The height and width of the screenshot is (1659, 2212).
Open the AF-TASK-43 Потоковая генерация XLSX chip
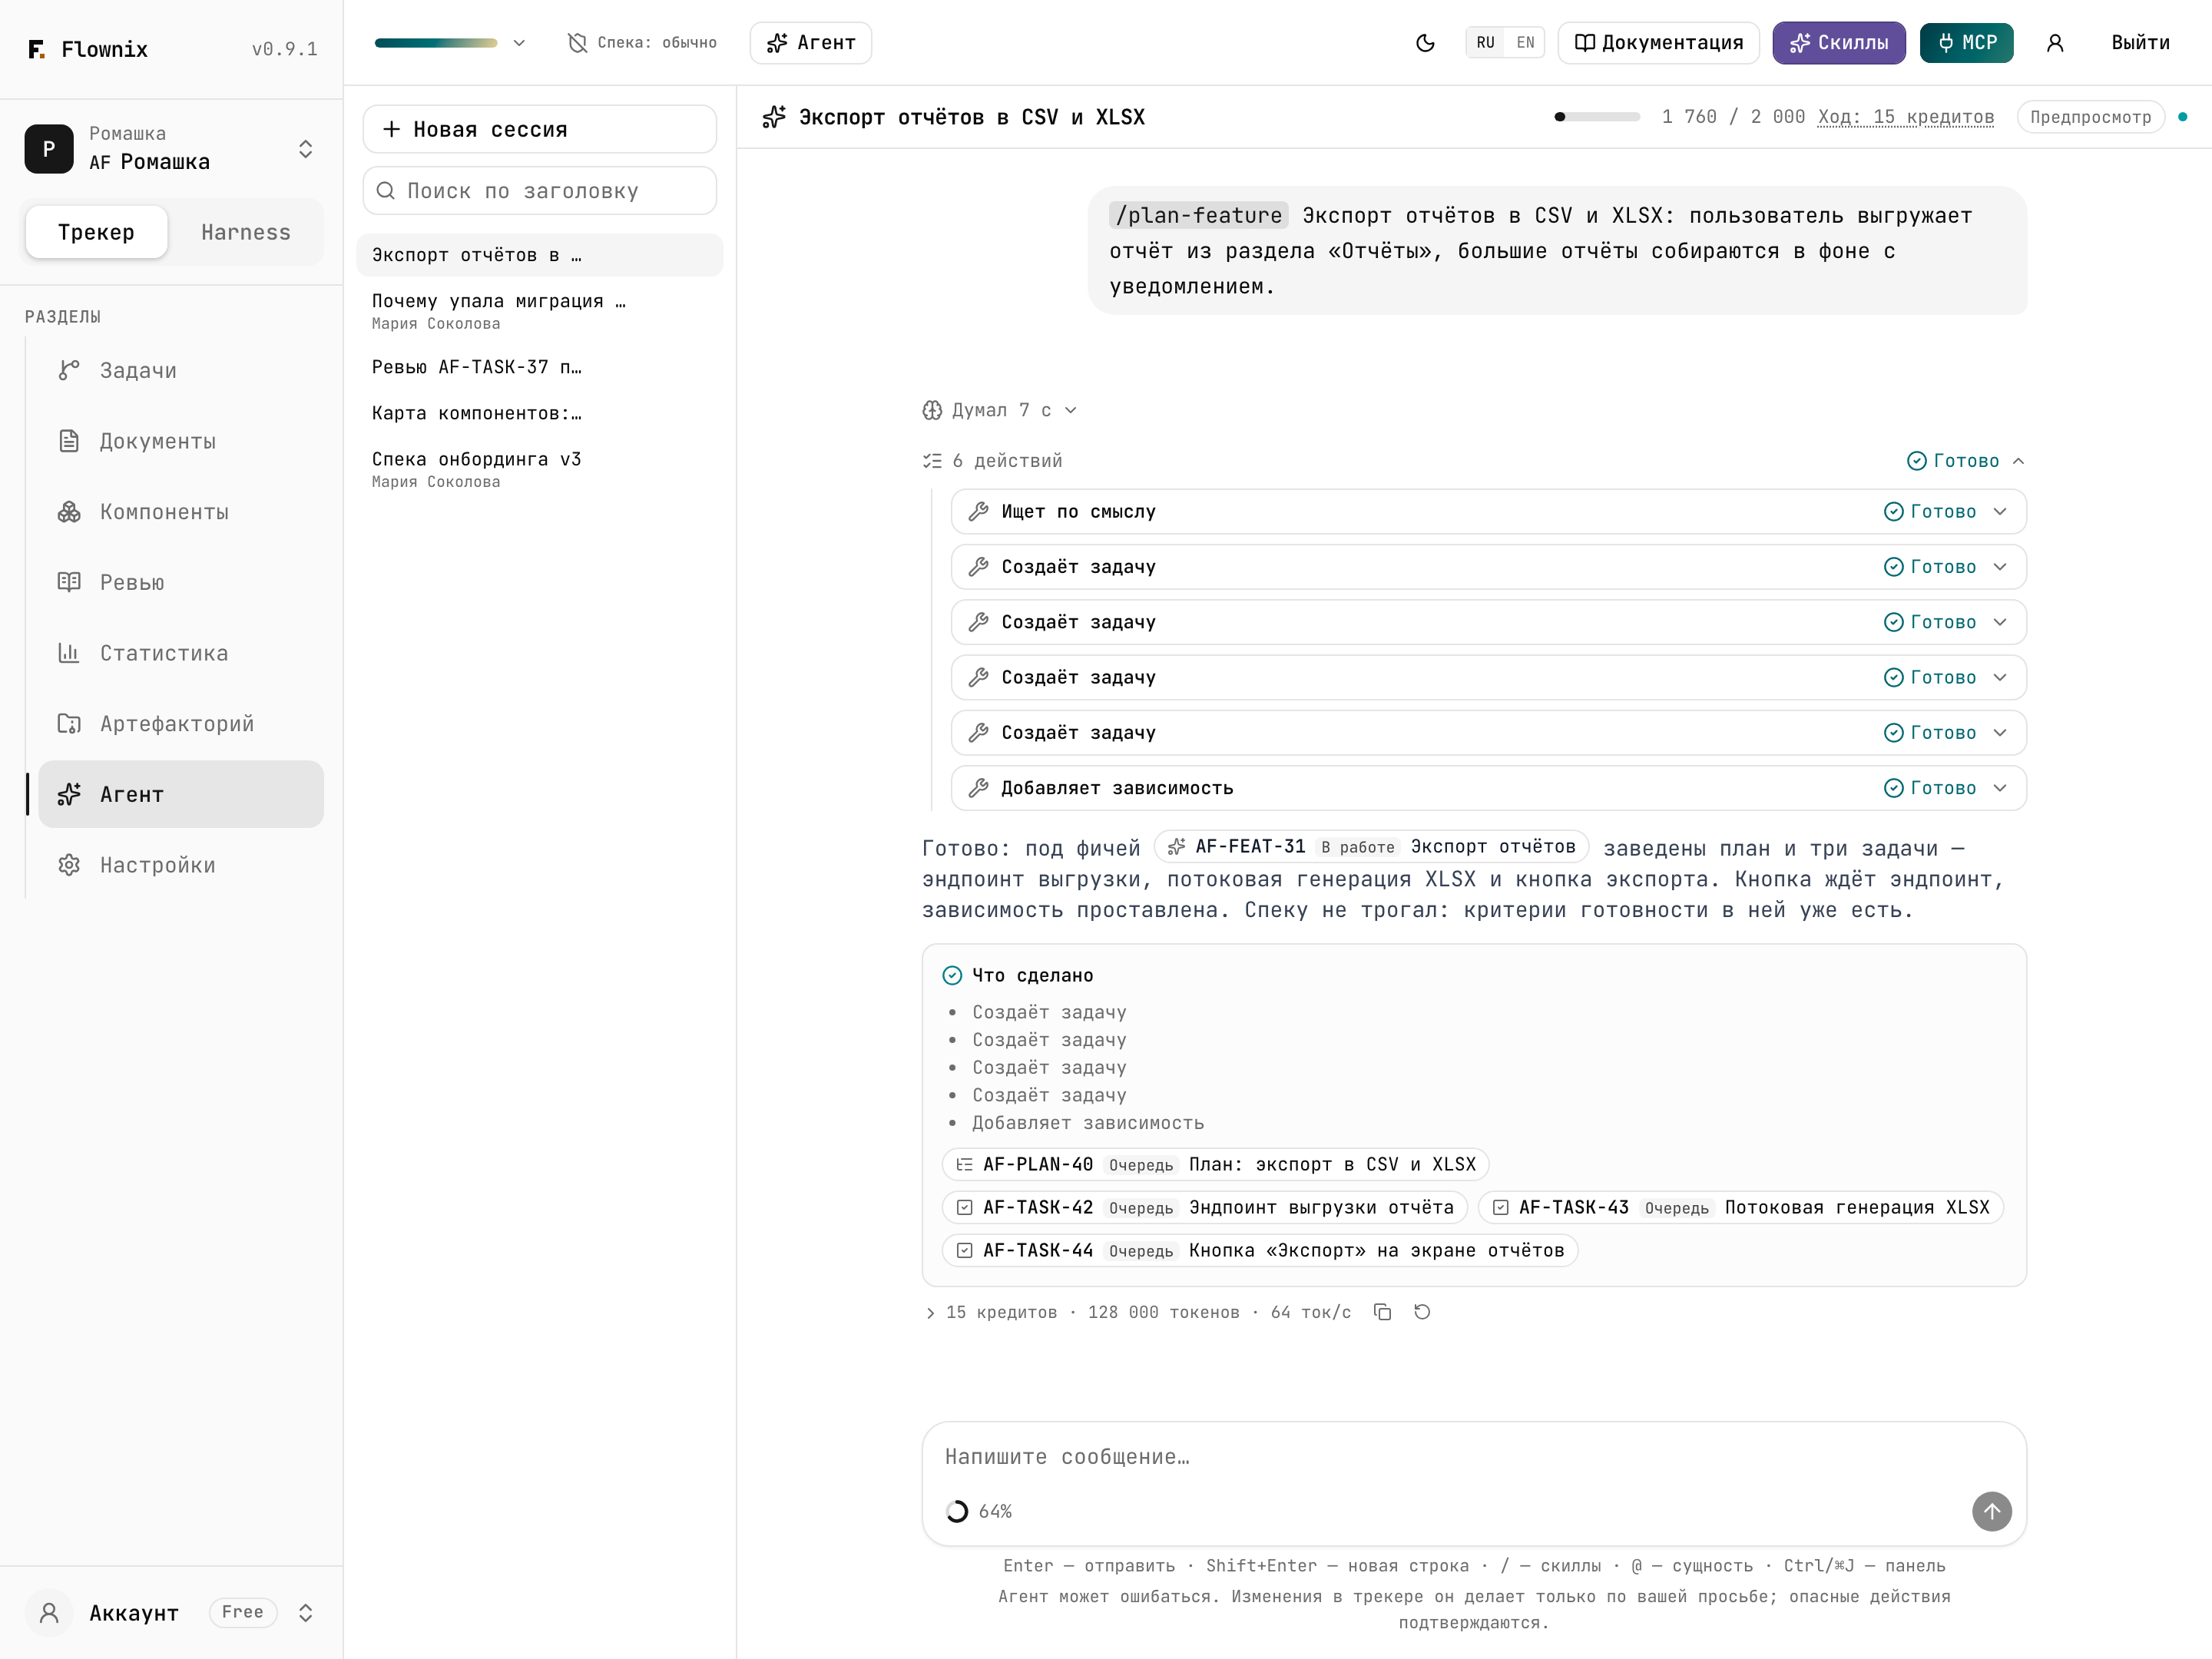pos(1740,1207)
